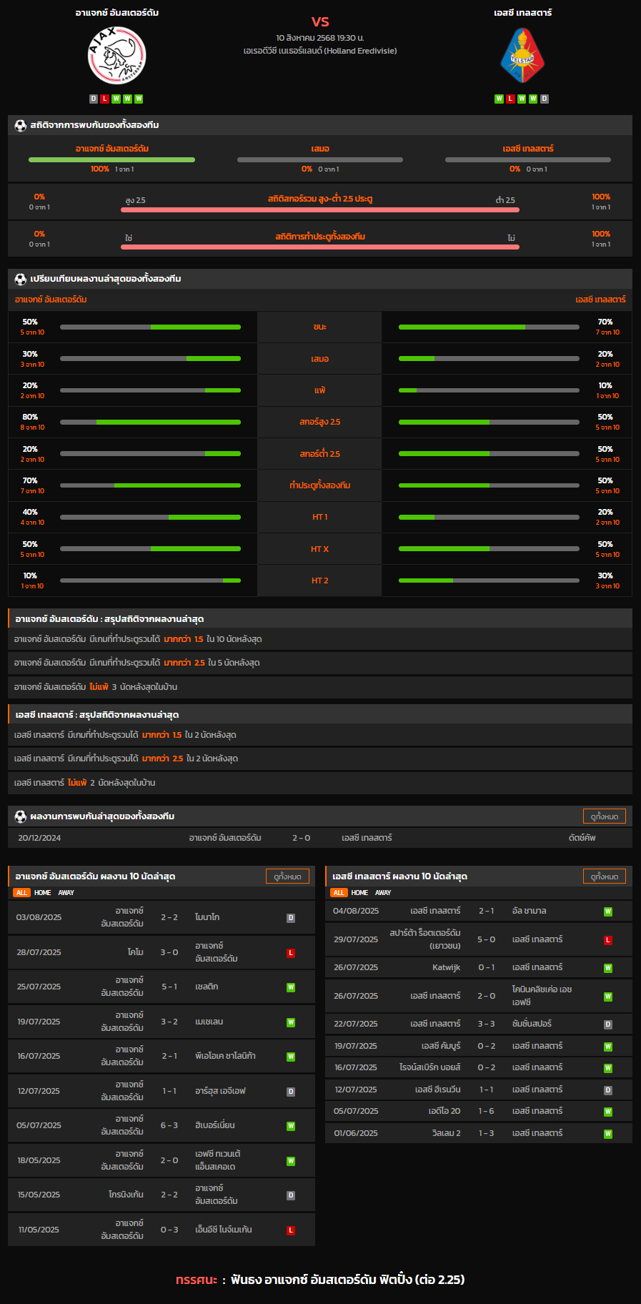
Task: Click the soccer ball icon beside latest meetings header
Action: pyautogui.click(x=21, y=816)
